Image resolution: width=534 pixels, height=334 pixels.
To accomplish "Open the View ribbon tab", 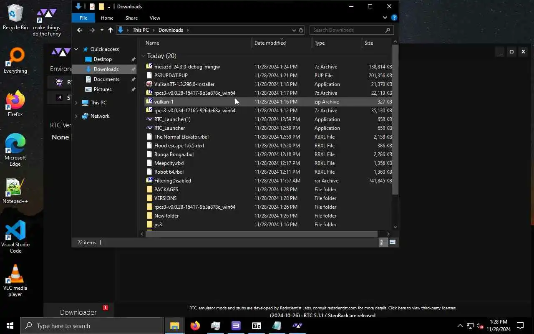I will click(x=155, y=18).
